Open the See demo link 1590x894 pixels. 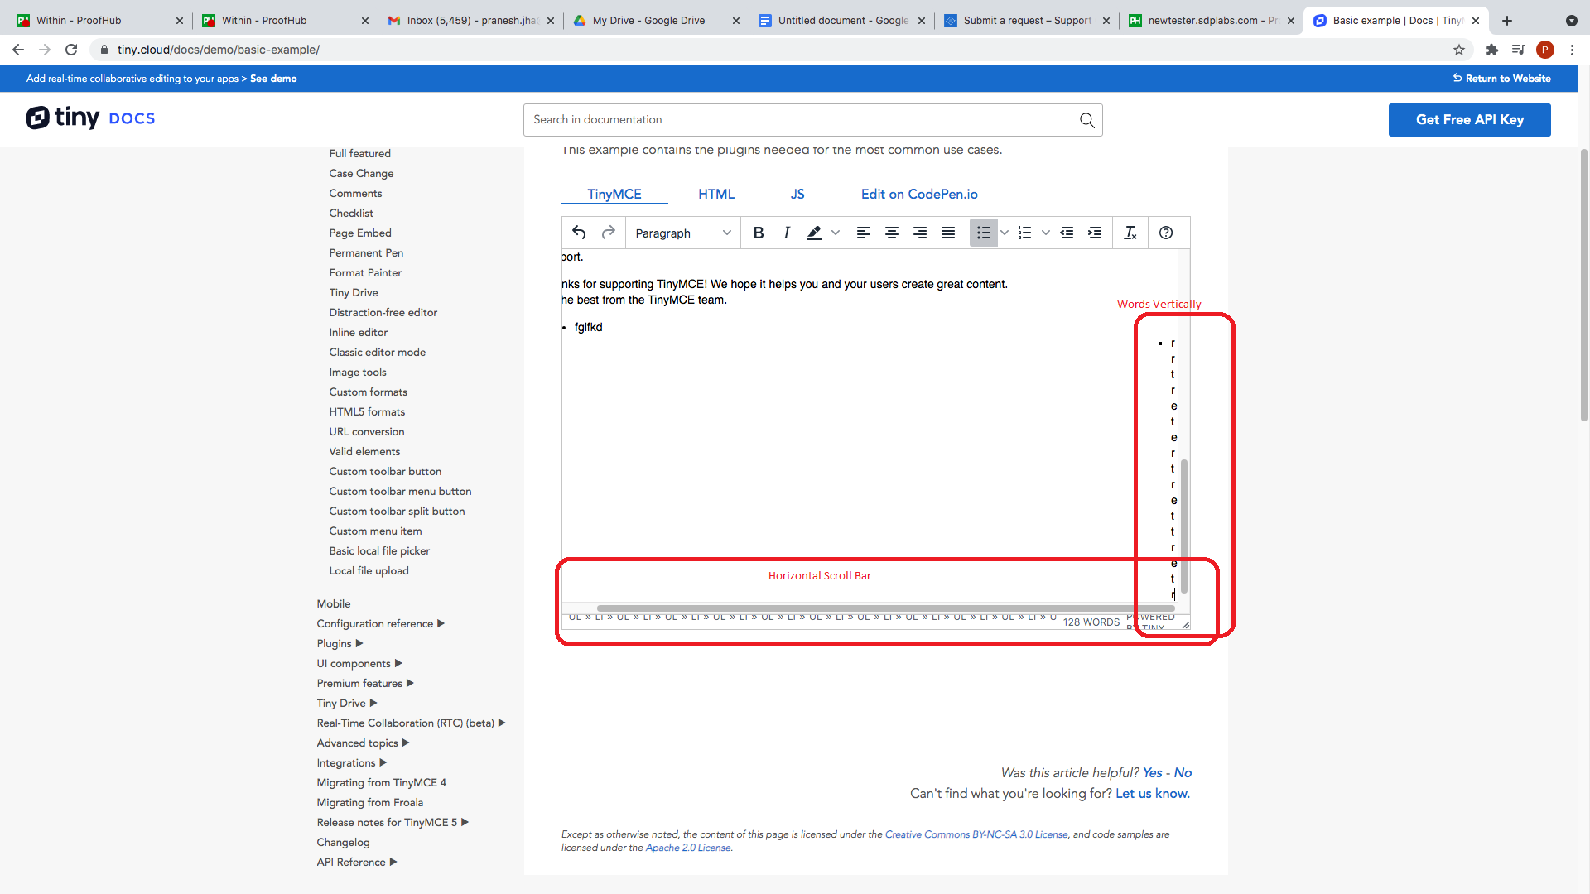click(273, 79)
